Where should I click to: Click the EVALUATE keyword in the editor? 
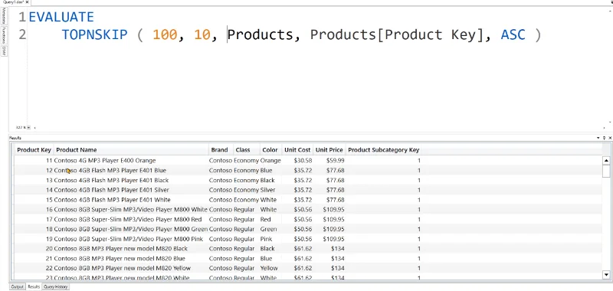[61, 17]
